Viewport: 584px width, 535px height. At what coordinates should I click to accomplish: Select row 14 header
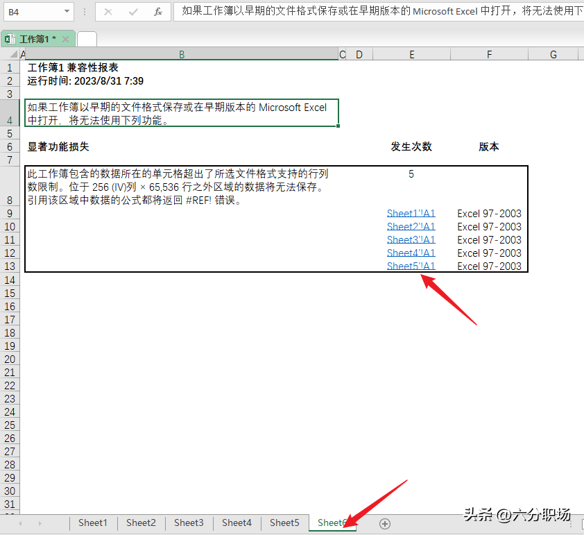[x=10, y=280]
